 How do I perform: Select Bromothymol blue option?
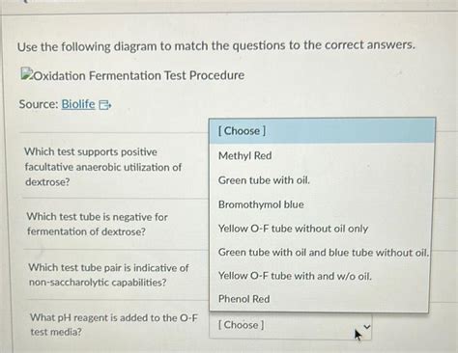pos(261,204)
